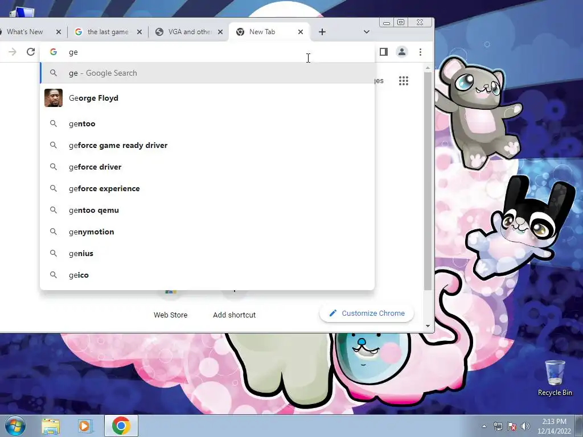Viewport: 583px width, 437px height.
Task: Click the Action Center flag icon
Action: coord(512,426)
